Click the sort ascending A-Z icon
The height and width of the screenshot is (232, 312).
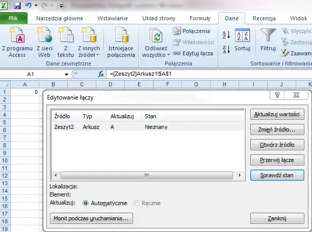(x=226, y=35)
